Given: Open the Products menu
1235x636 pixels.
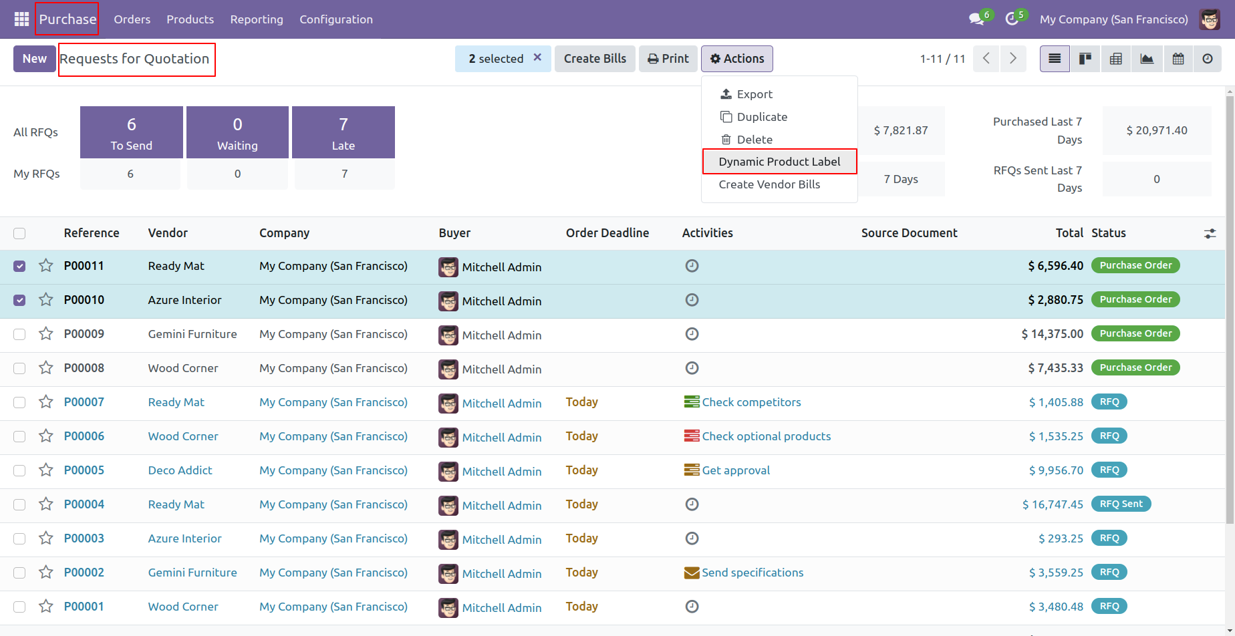Looking at the screenshot, I should [x=190, y=19].
